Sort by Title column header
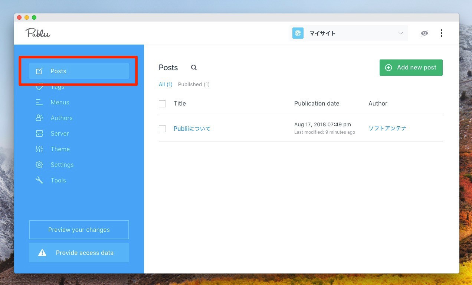Screen dimensions: 472x285 180,103
